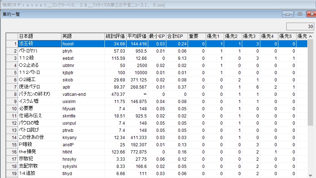Select the この世あの世 cell
316x178 pixels.
tap(39, 137)
